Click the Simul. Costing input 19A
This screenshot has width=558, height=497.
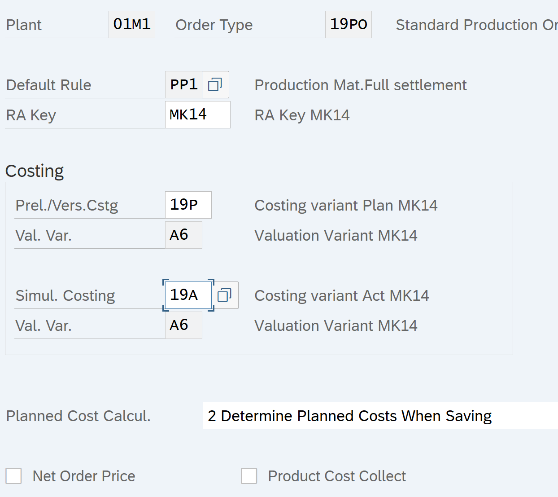coord(188,295)
